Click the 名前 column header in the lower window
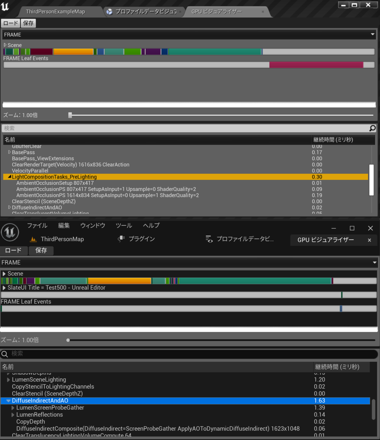Viewport: 380px width, 440px height. [157, 367]
